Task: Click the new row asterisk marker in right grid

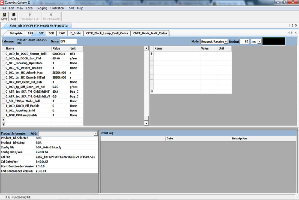Action: tap(152, 91)
